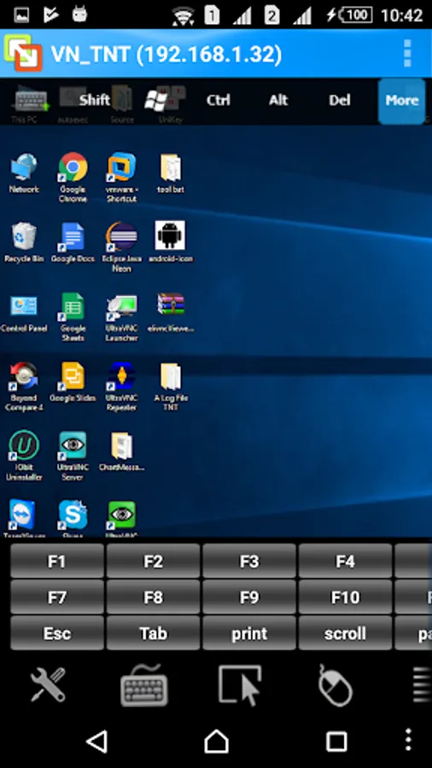Launch Google Chrome from the desktop
Image resolution: width=432 pixels, height=768 pixels.
pos(73,177)
